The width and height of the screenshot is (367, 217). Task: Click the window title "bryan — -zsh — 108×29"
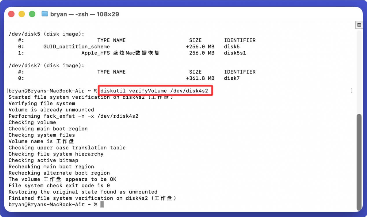(85, 14)
